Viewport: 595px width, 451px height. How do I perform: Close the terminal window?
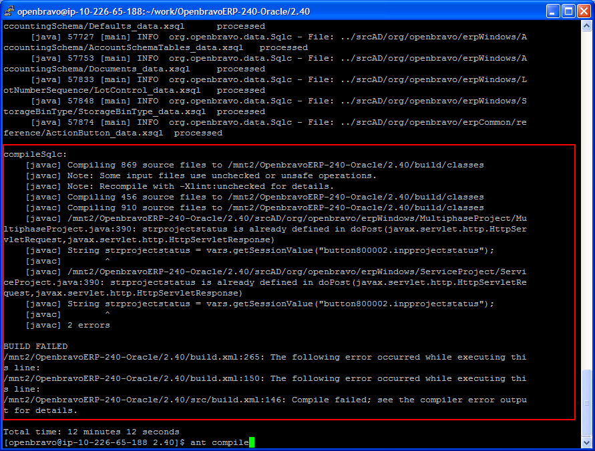[x=584, y=11]
